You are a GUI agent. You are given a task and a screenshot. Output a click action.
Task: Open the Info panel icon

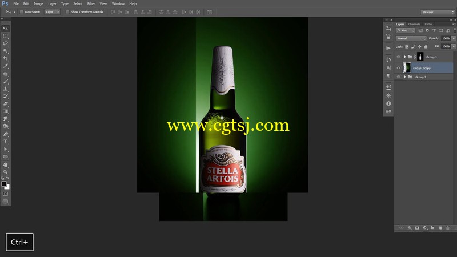[x=388, y=103]
